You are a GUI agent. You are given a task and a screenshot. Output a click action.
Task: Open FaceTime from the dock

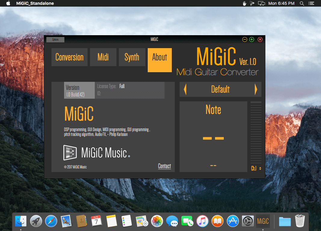coord(187,221)
